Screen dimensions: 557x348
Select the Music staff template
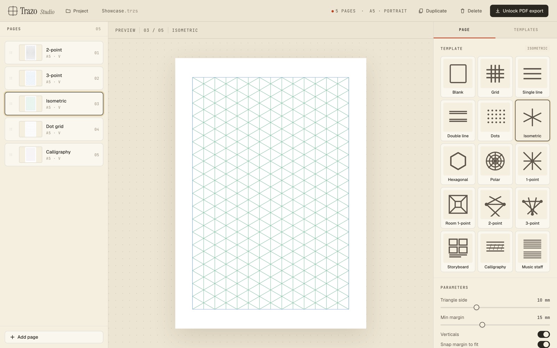click(532, 252)
